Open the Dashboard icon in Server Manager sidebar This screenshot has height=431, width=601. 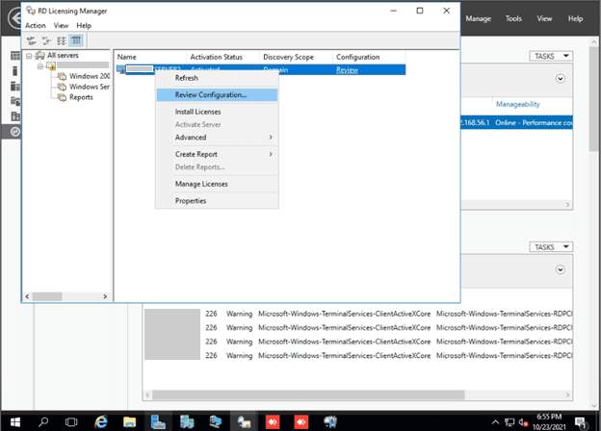point(15,56)
